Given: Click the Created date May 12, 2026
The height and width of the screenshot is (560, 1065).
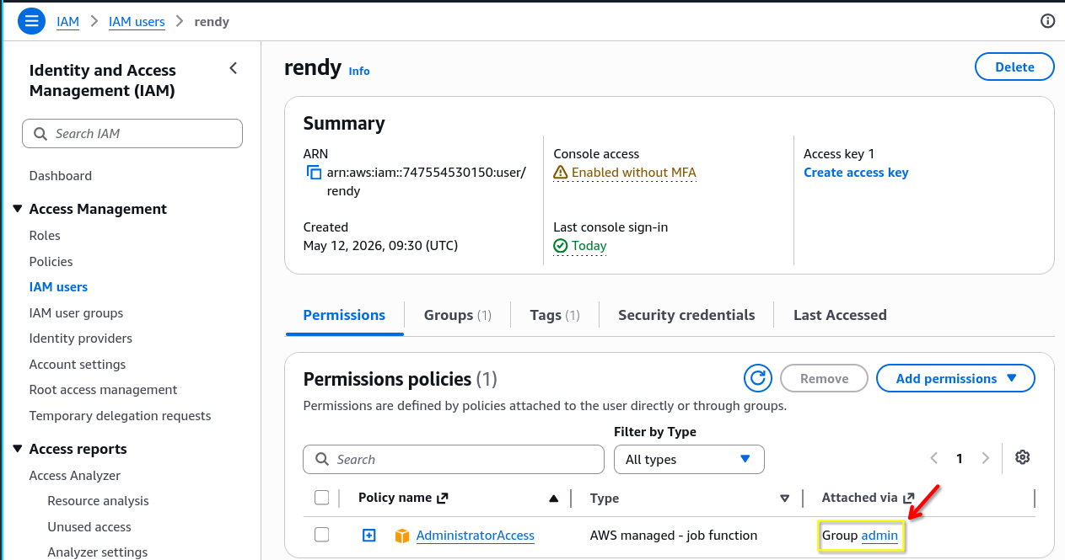Looking at the screenshot, I should (380, 246).
